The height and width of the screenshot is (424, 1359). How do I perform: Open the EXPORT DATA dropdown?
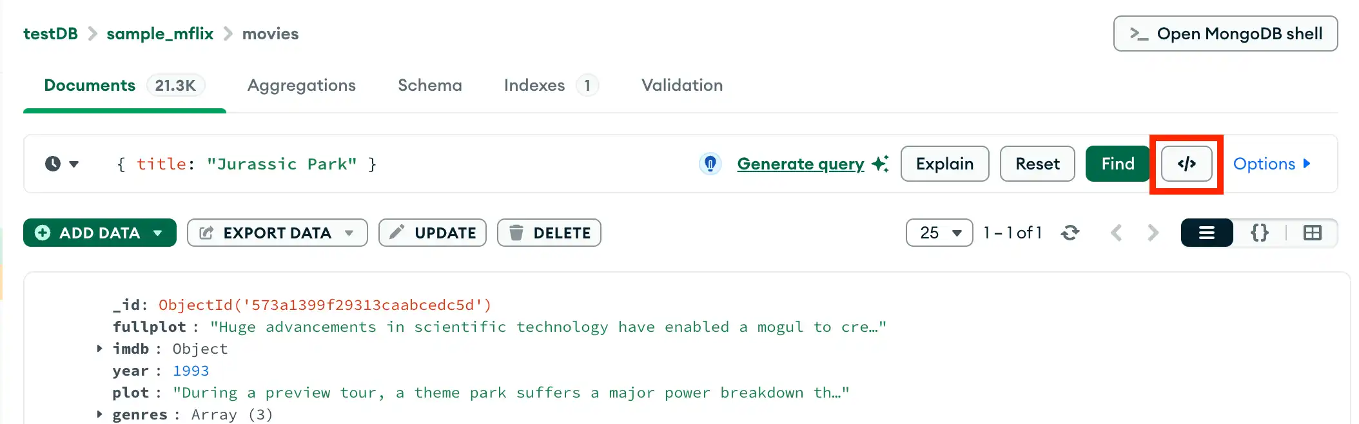click(277, 233)
